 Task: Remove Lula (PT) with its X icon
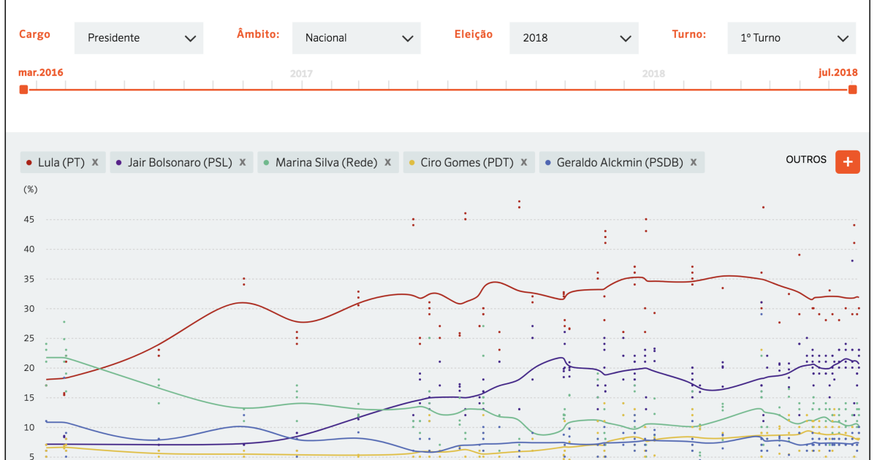[95, 162]
